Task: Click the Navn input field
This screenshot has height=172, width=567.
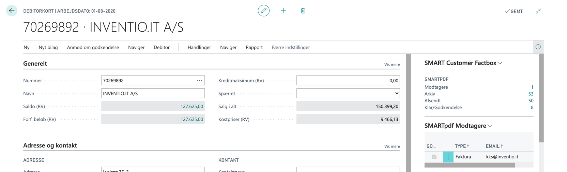Action: coord(153,93)
